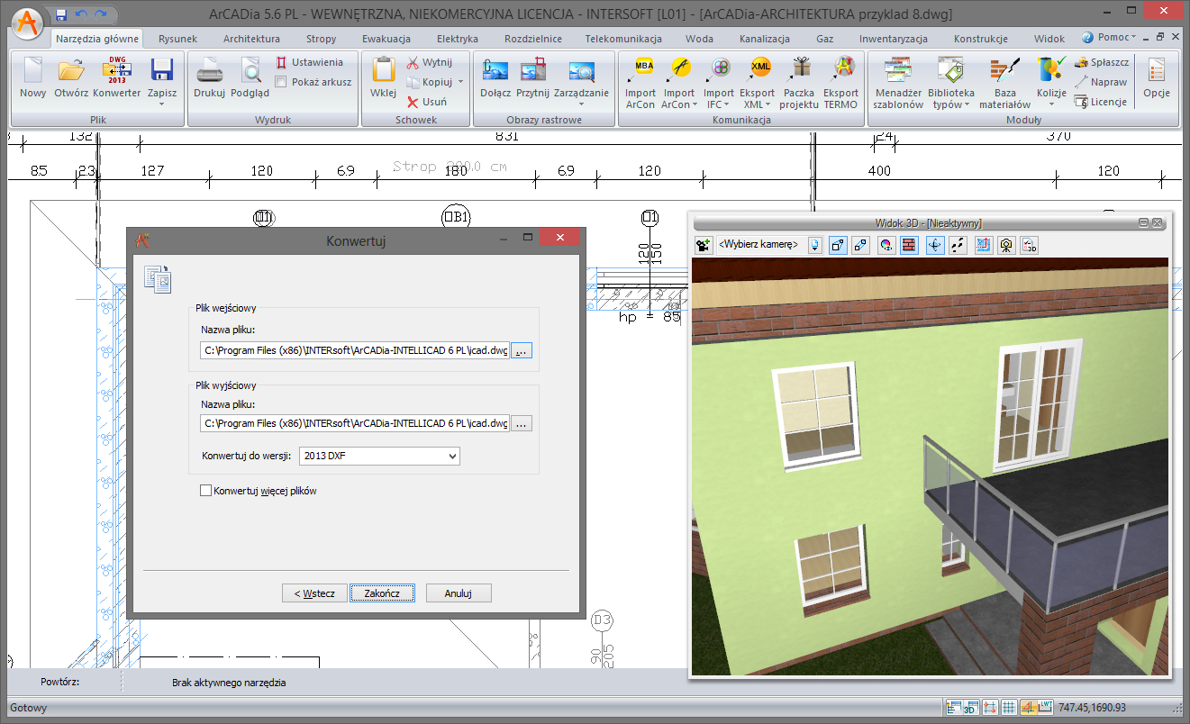Toggle 3D view button in status bar
Viewport: 1190px width, 724px height.
click(x=972, y=708)
